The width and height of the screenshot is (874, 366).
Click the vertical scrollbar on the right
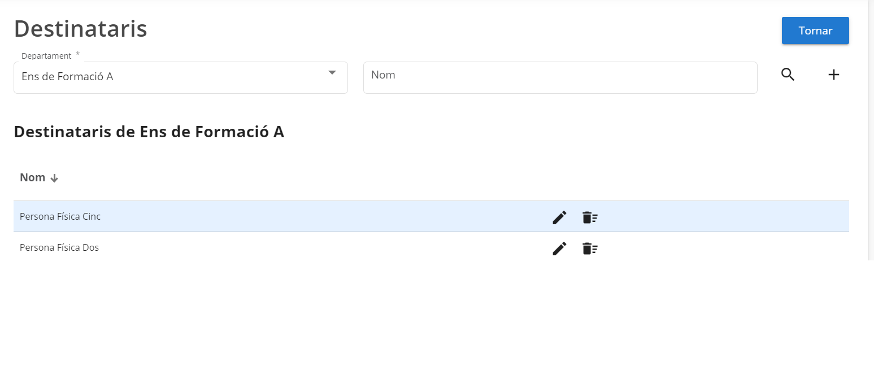(x=870, y=130)
